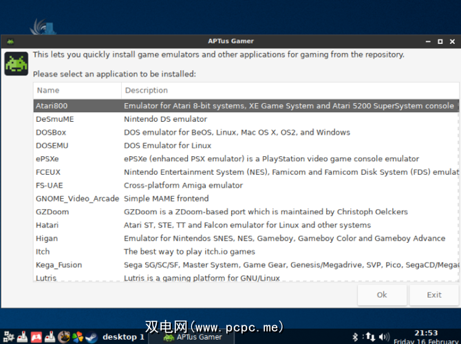Select the DOSEMU entry
Image resolution: width=461 pixels, height=344 pixels.
246,146
